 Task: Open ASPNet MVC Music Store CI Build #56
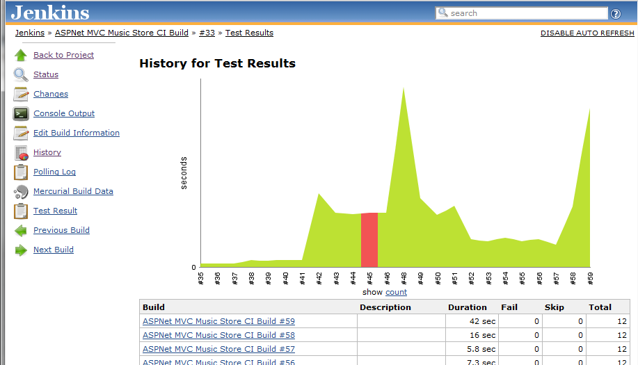click(218, 362)
